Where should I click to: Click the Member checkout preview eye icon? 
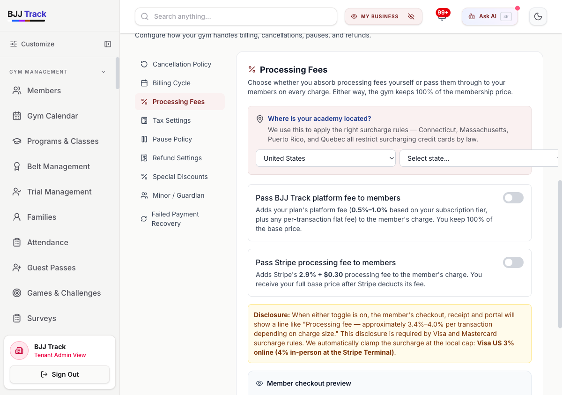pos(259,383)
